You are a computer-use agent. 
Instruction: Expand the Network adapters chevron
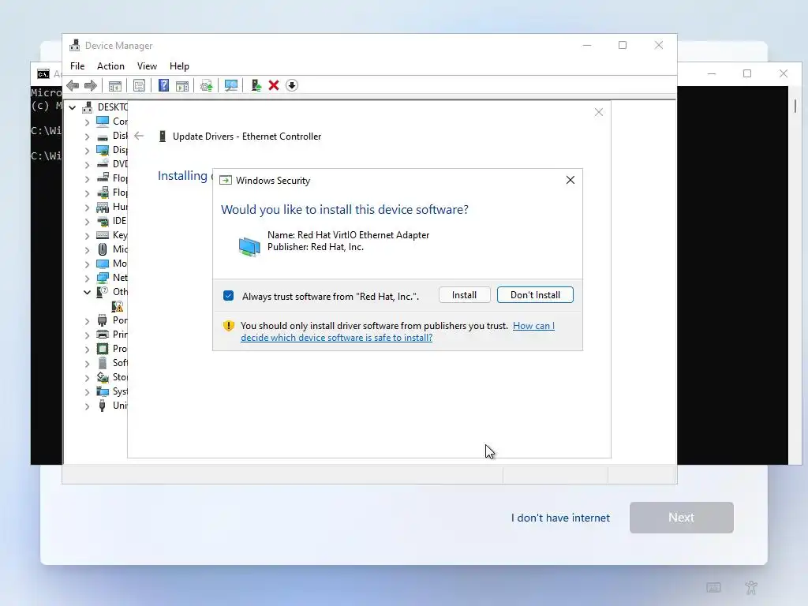pyautogui.click(x=87, y=278)
